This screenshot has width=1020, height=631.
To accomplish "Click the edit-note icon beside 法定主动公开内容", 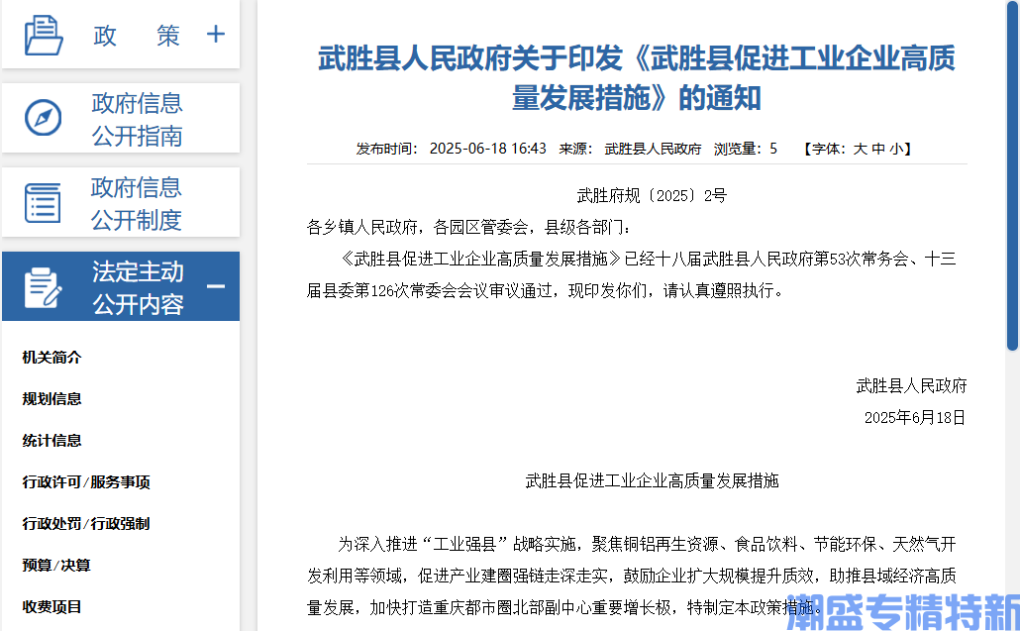I will [43, 287].
